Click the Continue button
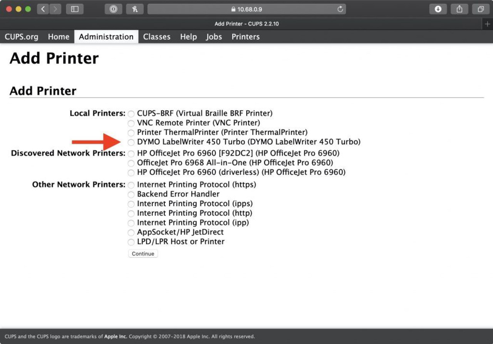This screenshot has height=344, width=493. (x=143, y=254)
